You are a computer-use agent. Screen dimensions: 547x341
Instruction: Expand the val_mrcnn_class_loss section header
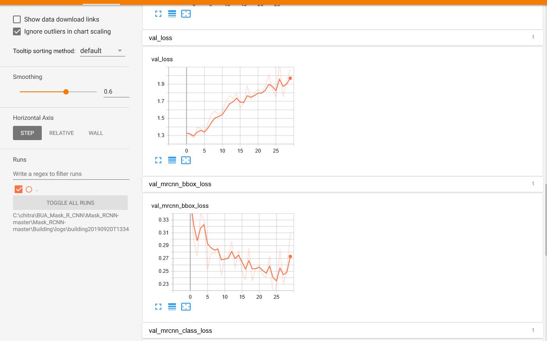click(x=343, y=331)
